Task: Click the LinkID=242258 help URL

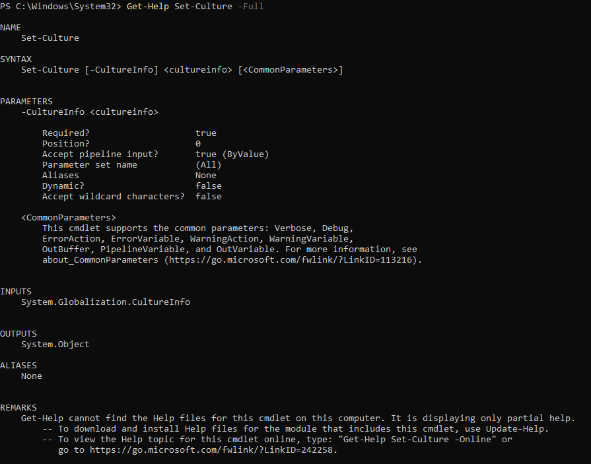Action: pos(211,450)
